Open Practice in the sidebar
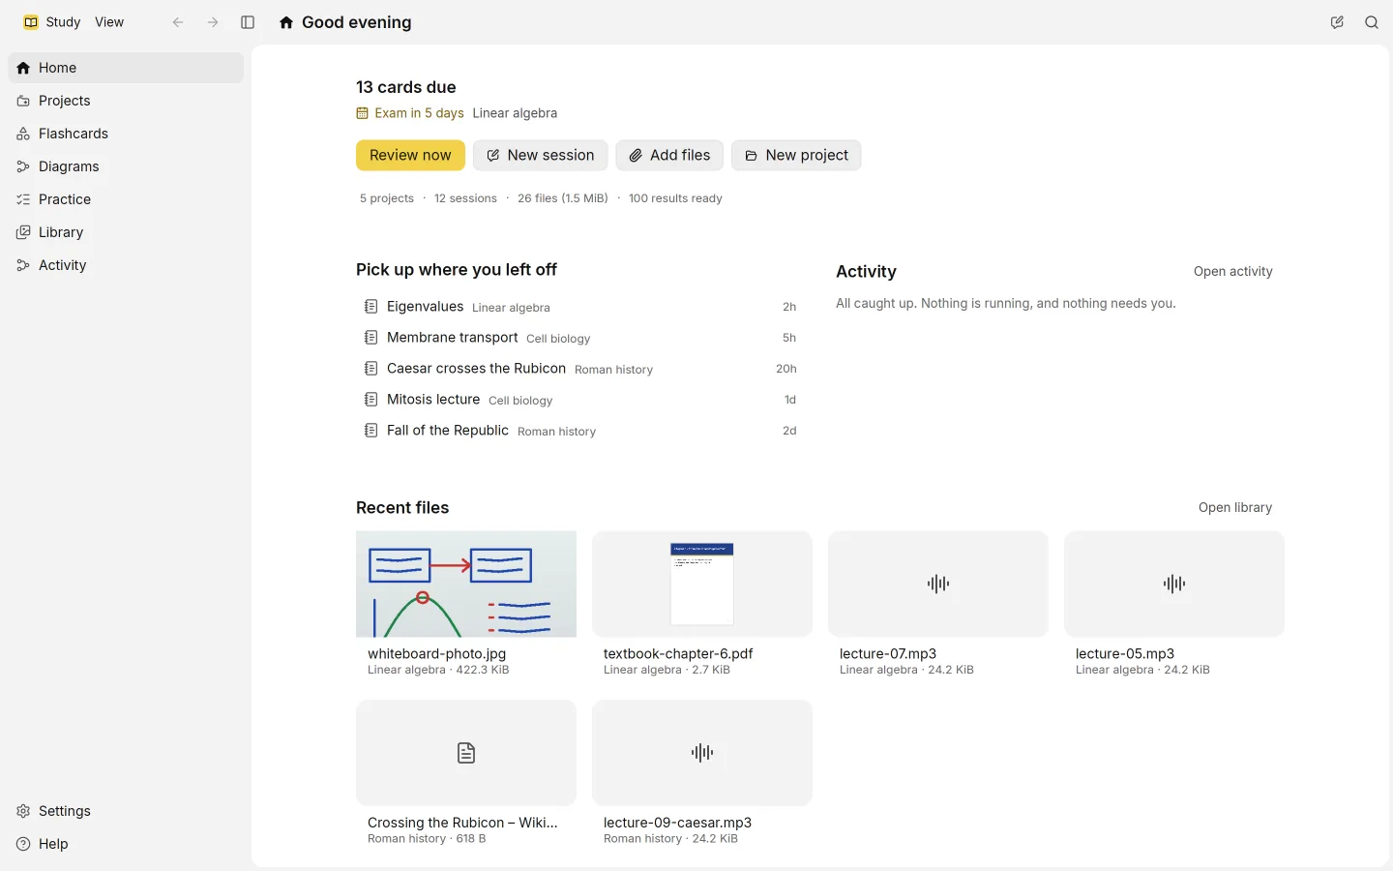Viewport: 1393px width, 871px height. pos(126,199)
